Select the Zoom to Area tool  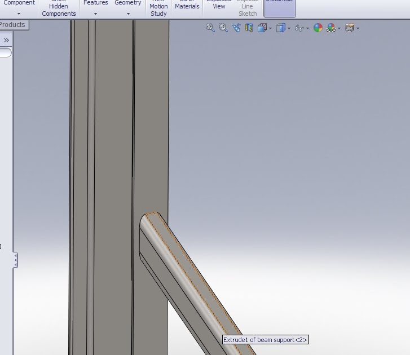coord(223,28)
